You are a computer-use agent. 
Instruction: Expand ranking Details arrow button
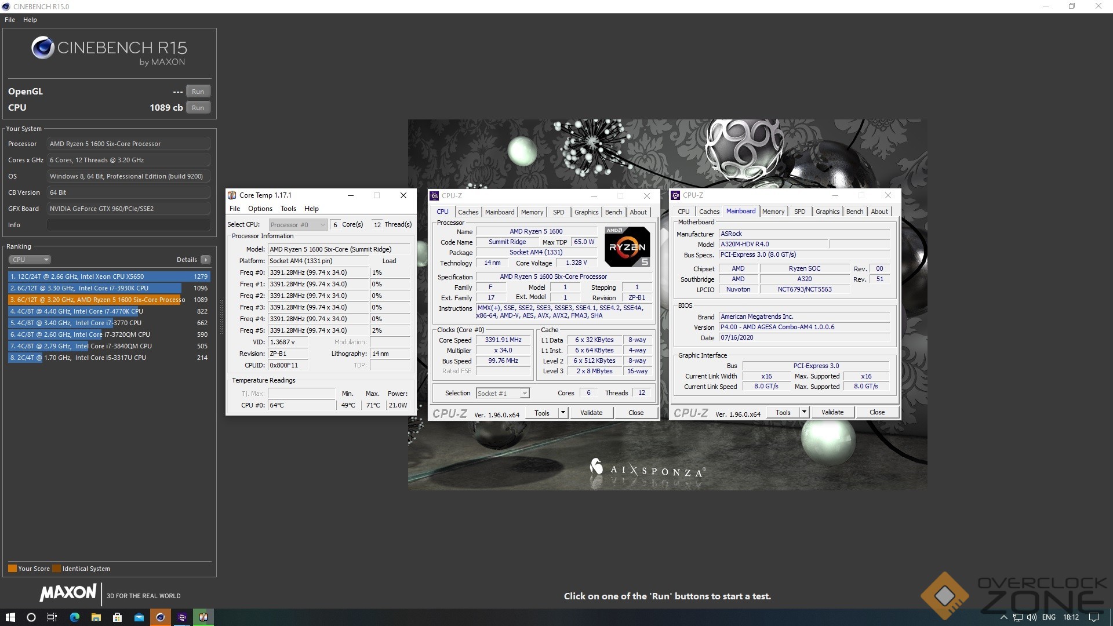206,260
